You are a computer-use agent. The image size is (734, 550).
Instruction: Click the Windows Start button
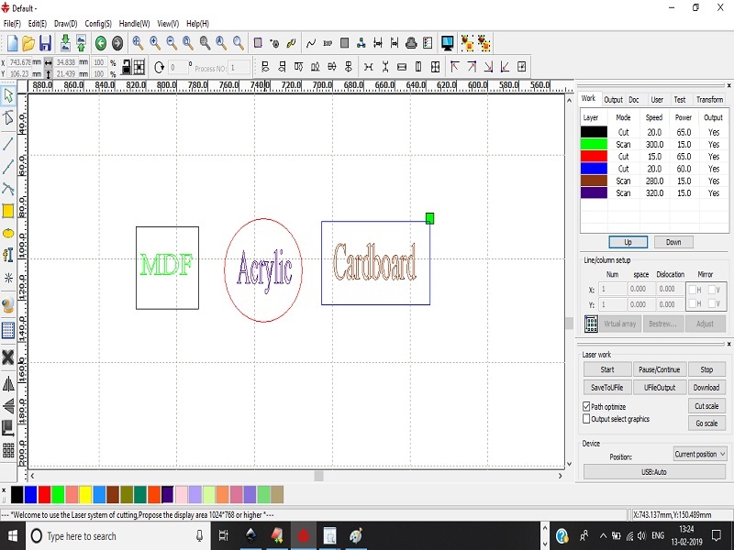[12, 535]
